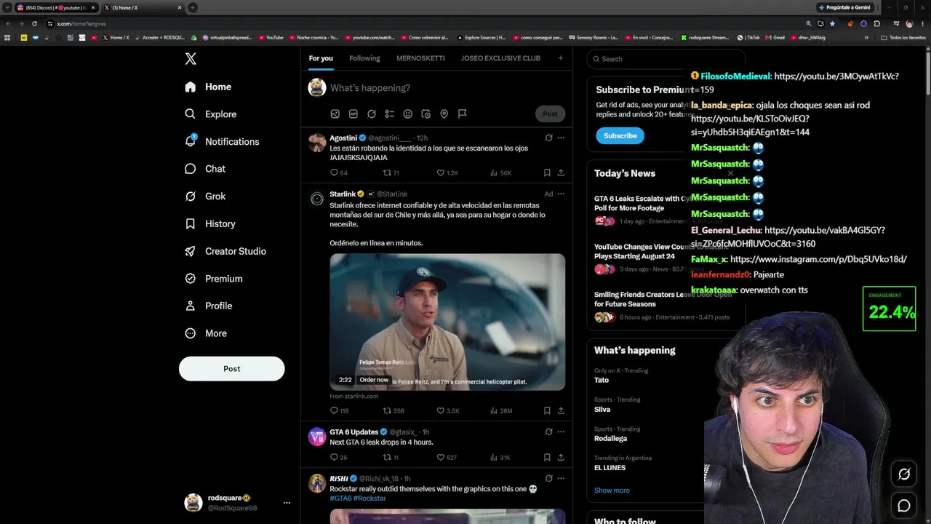931x524 pixels.
Task: Open the Home page from the sidebar
Action: pyautogui.click(x=208, y=87)
